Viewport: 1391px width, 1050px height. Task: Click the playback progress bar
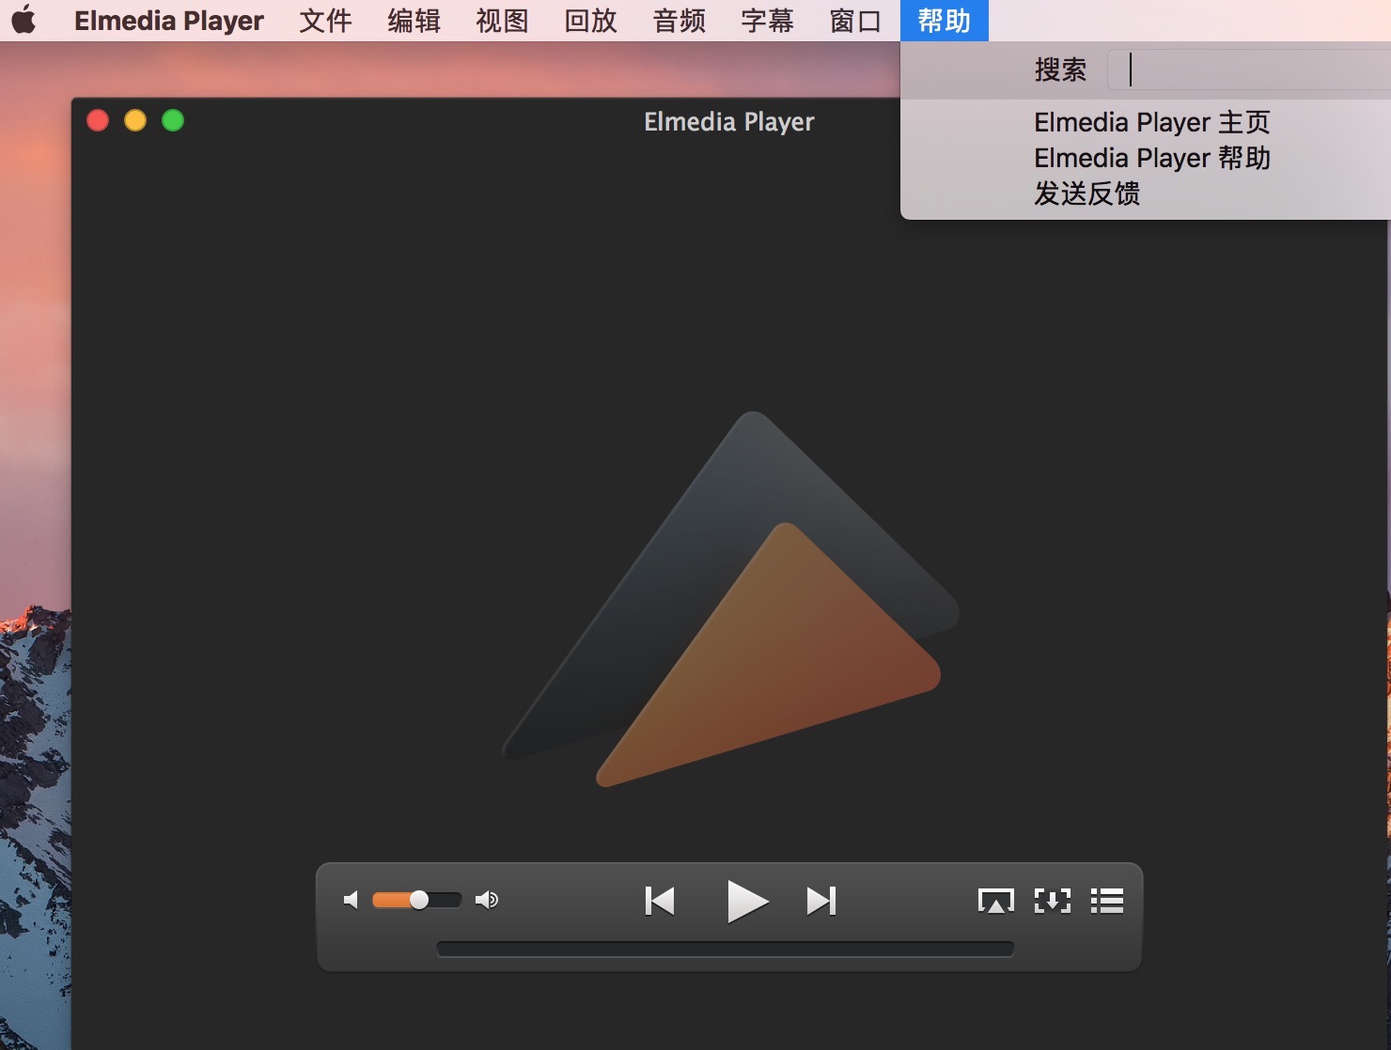click(726, 949)
